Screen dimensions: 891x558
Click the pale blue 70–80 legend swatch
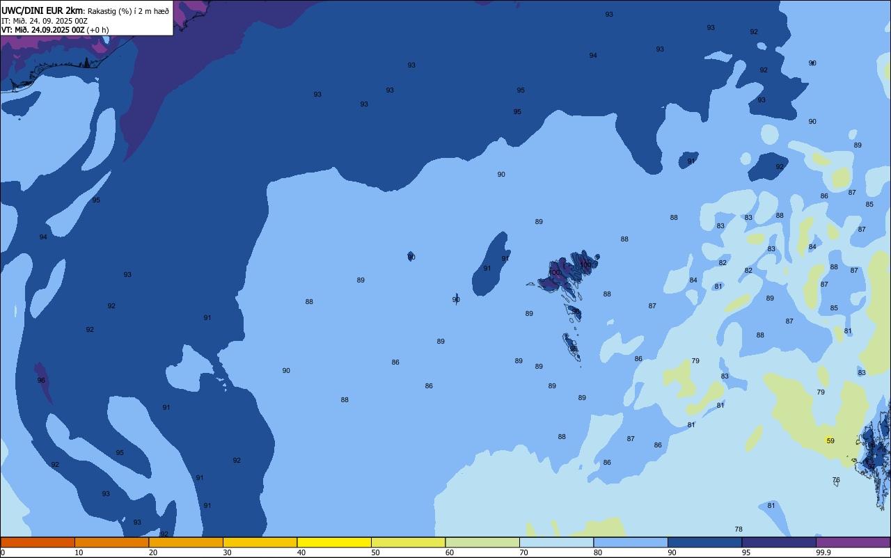(556, 542)
